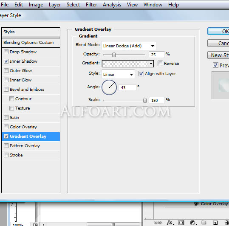Click the angle dial control
Viewport: 229px width, 226px height.
[109, 87]
